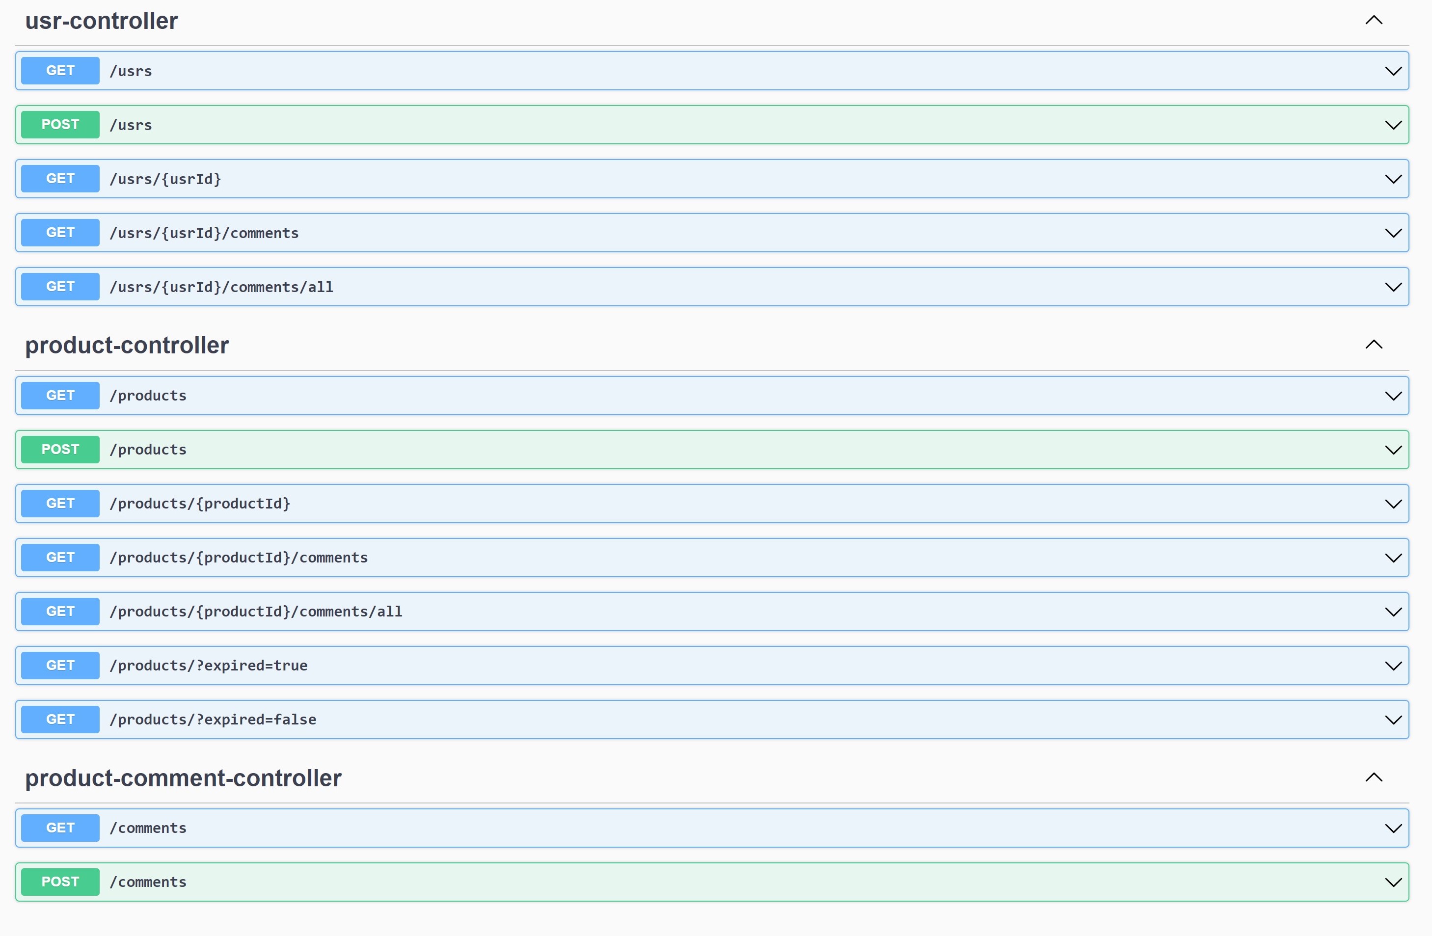Collapse the usr-controller section chevron
The image size is (1432, 936).
(1374, 21)
